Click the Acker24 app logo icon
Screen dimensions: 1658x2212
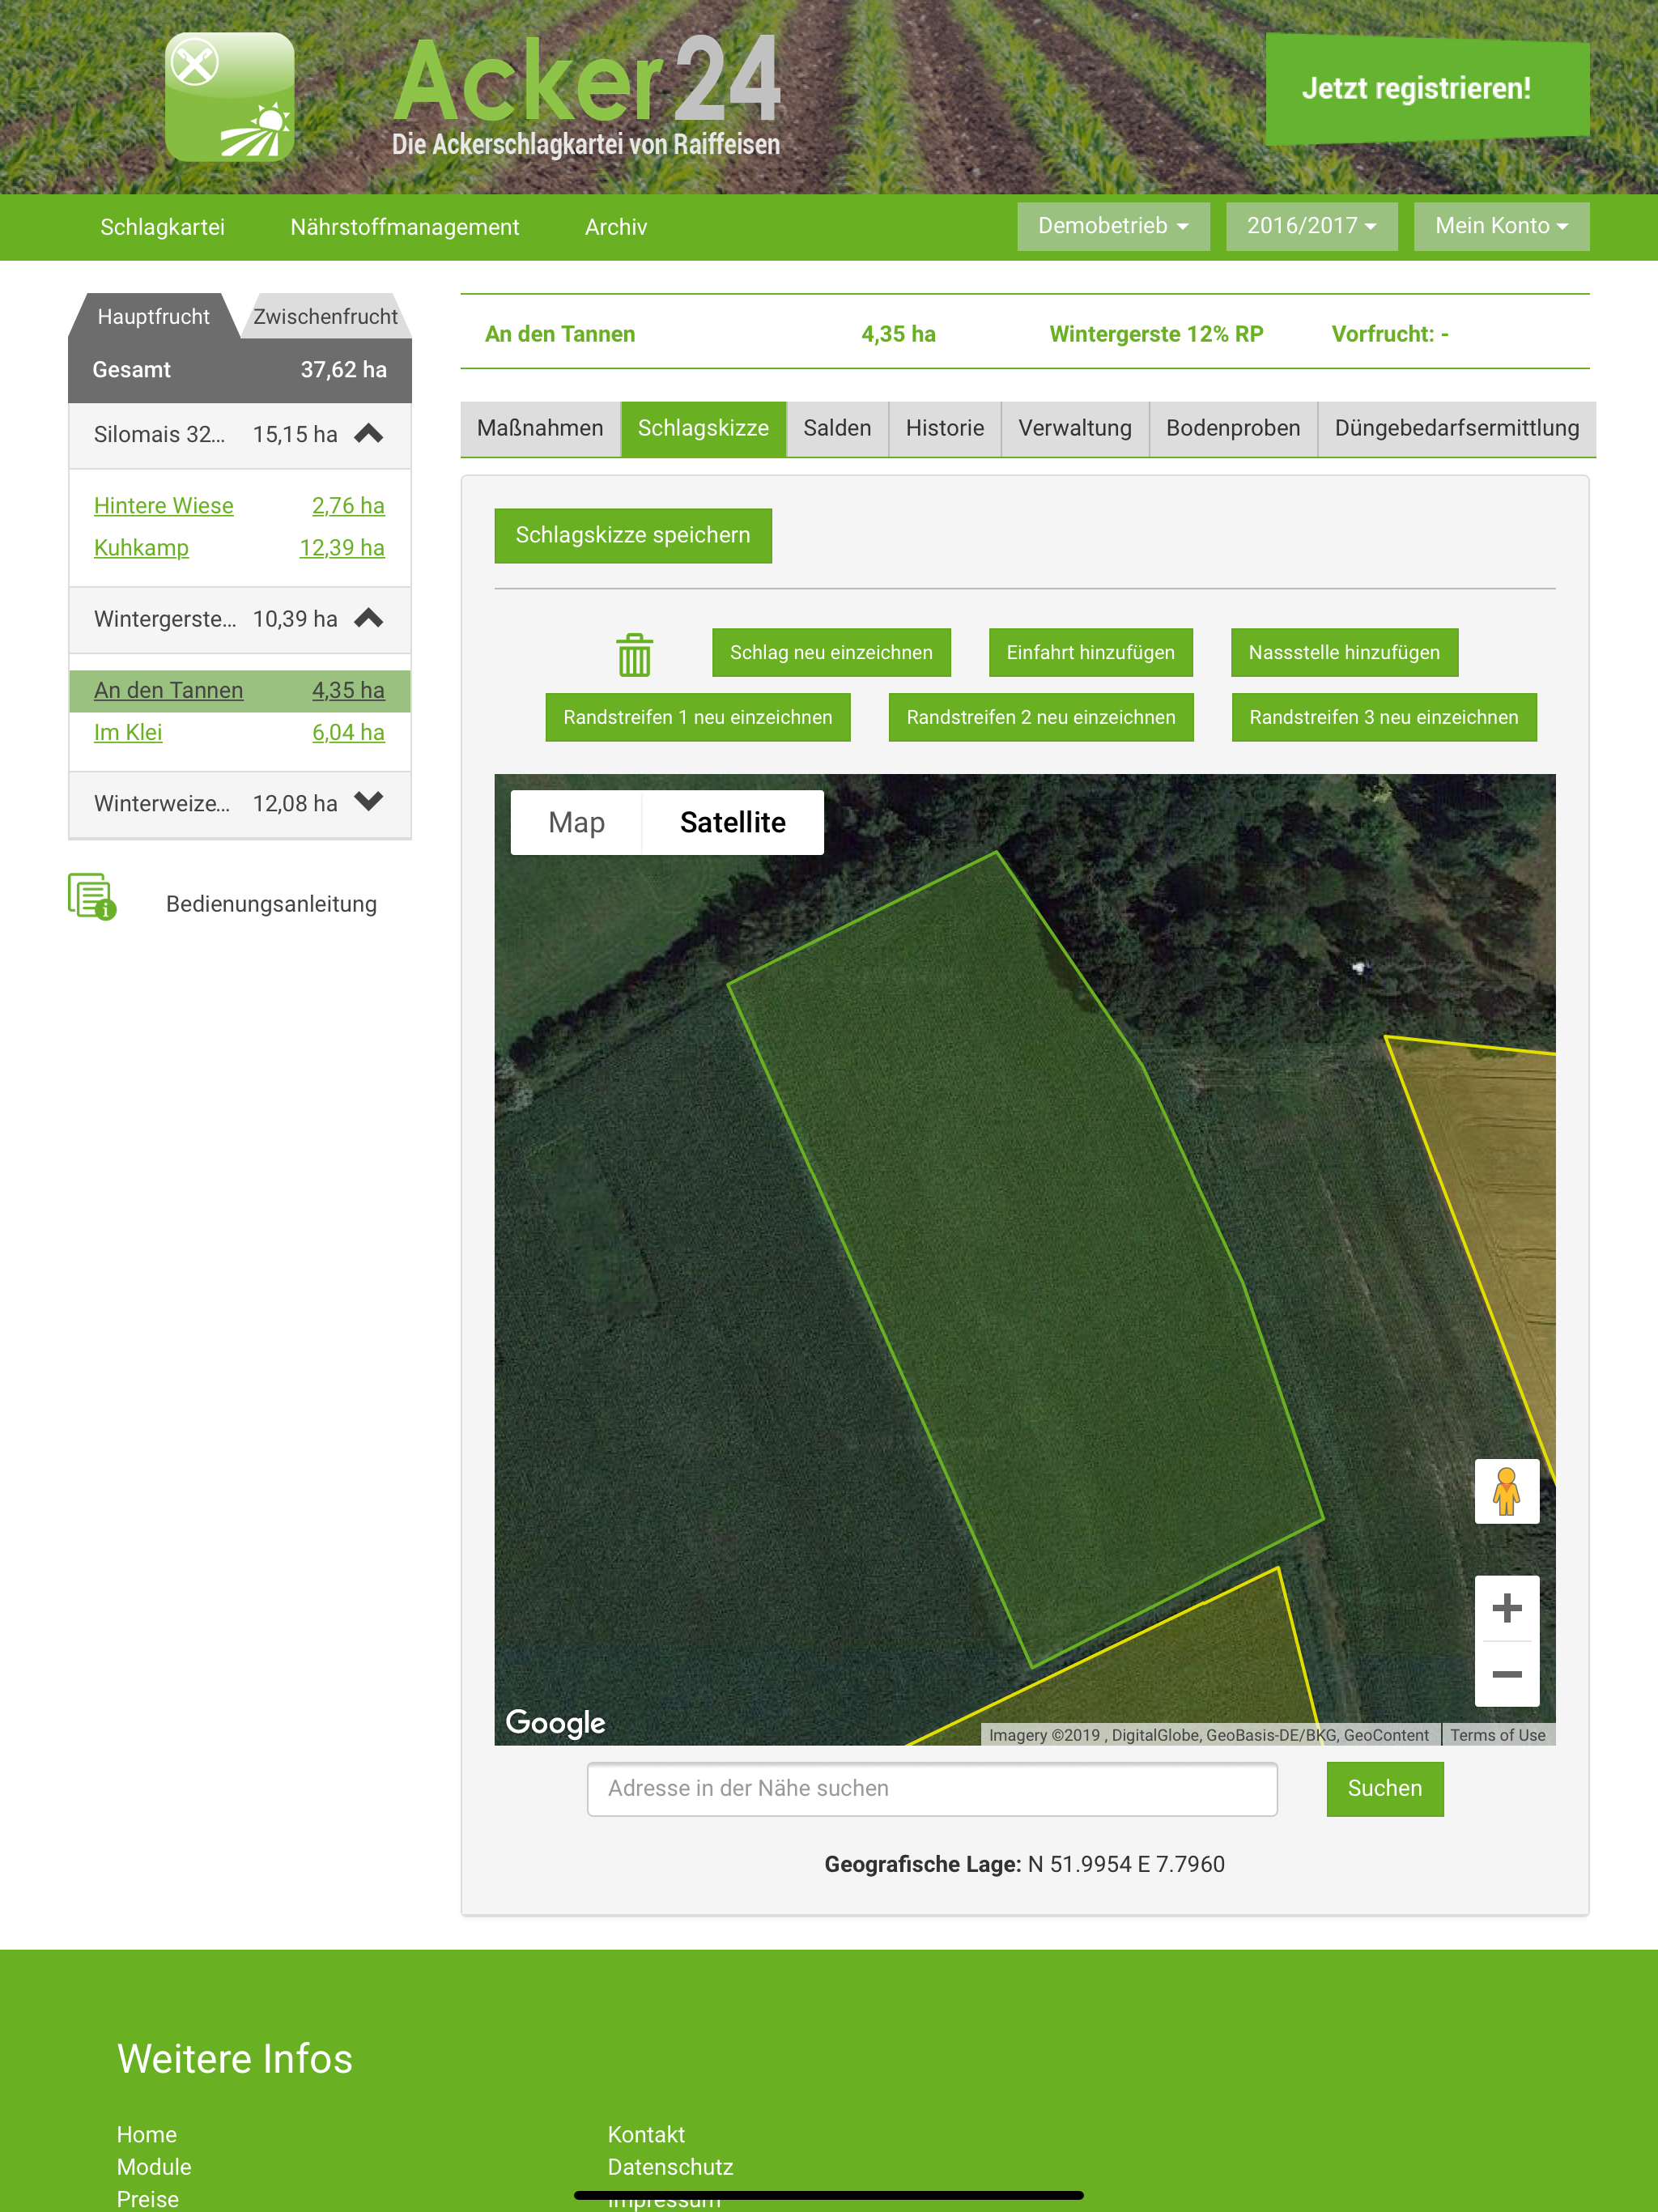pyautogui.click(x=229, y=97)
